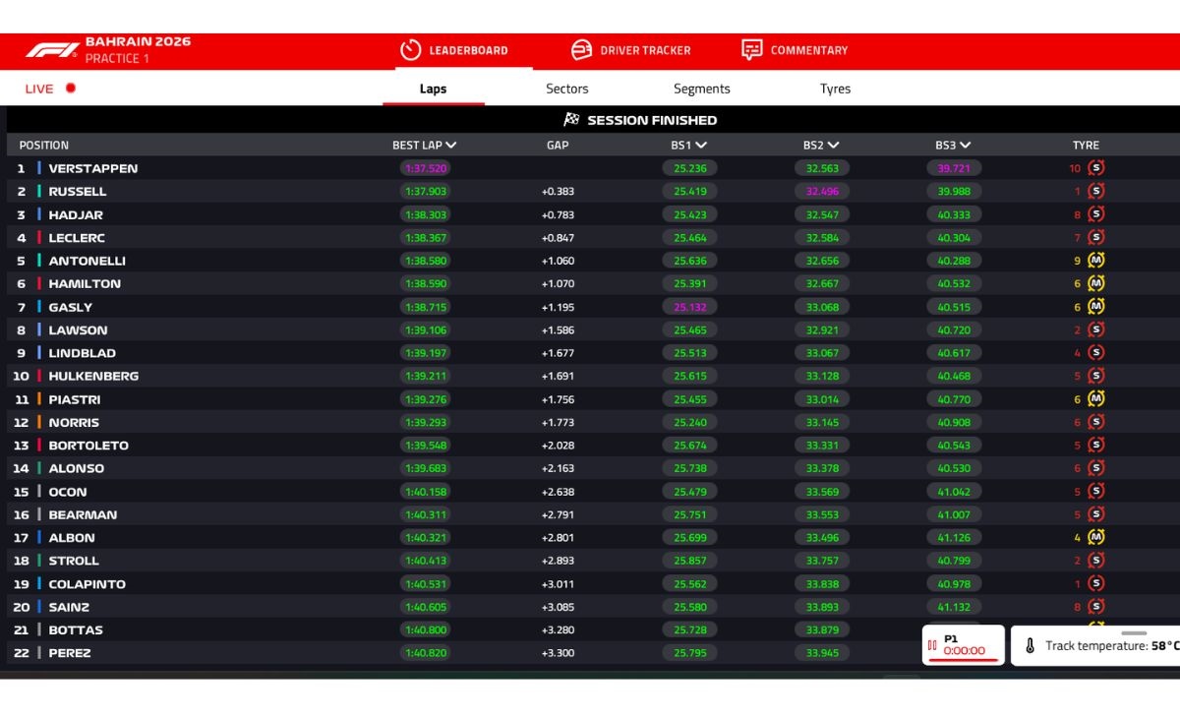The width and height of the screenshot is (1180, 717).
Task: Click Verstappen's best lap 1:37.520
Action: (426, 168)
